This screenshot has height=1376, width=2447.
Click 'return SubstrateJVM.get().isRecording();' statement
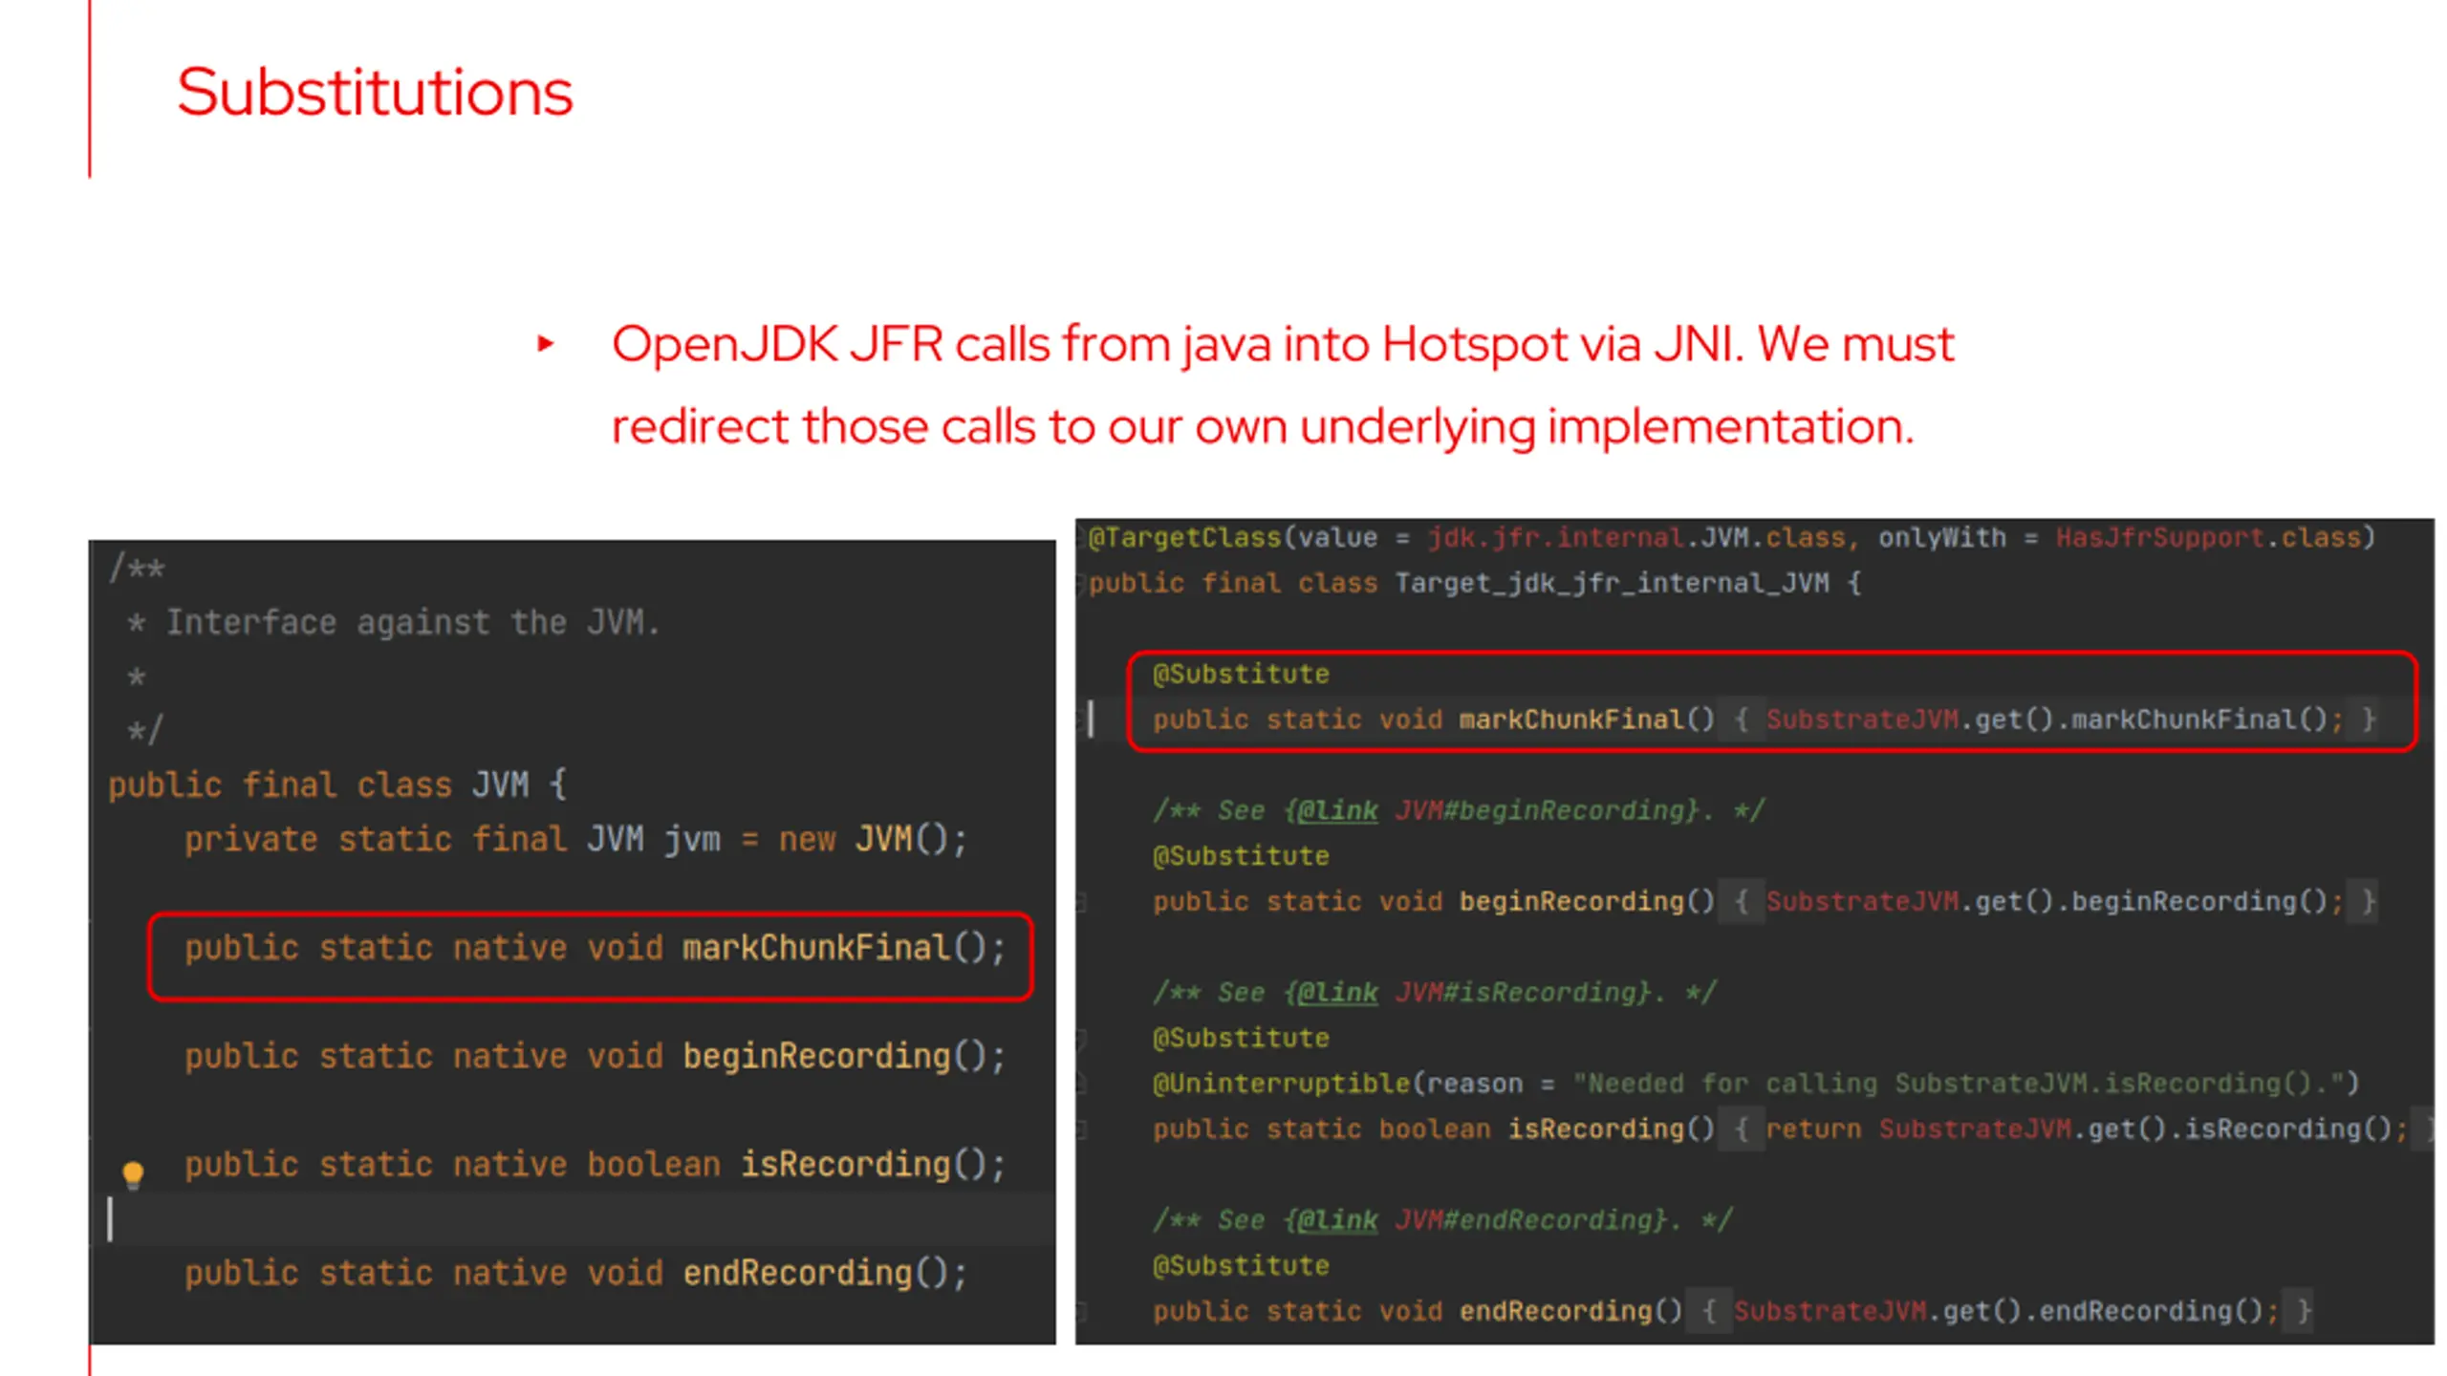pyautogui.click(x=2086, y=1129)
